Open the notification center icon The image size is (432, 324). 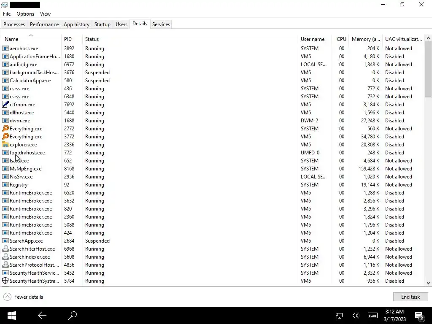[419, 316]
